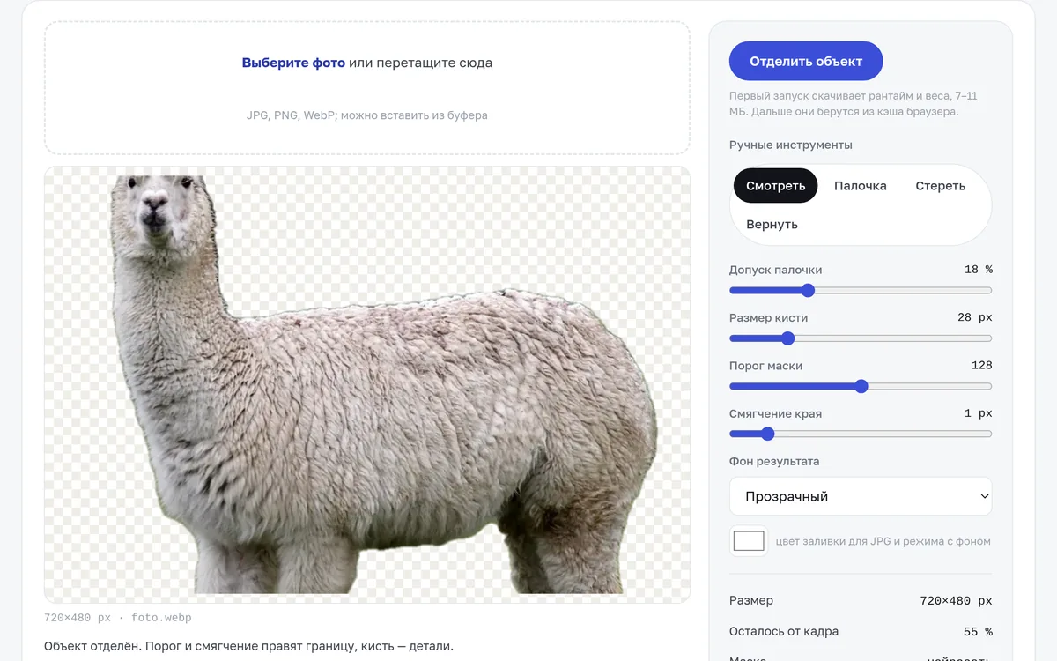Screen dimensions: 1057x661
Task: Click the alpaca preview image
Action: [x=367, y=384]
